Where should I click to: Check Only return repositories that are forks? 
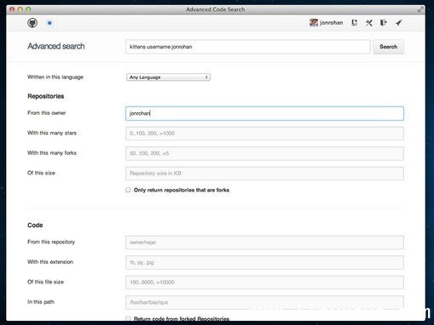[x=128, y=190]
